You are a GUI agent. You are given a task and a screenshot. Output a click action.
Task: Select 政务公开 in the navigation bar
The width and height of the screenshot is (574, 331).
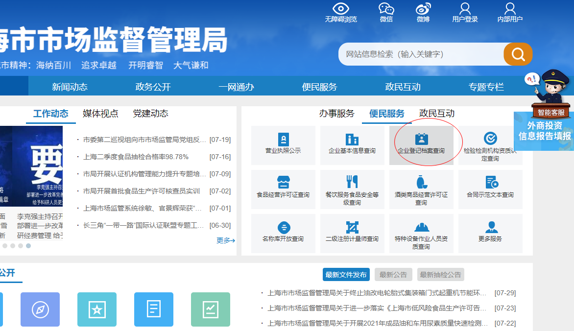click(153, 87)
